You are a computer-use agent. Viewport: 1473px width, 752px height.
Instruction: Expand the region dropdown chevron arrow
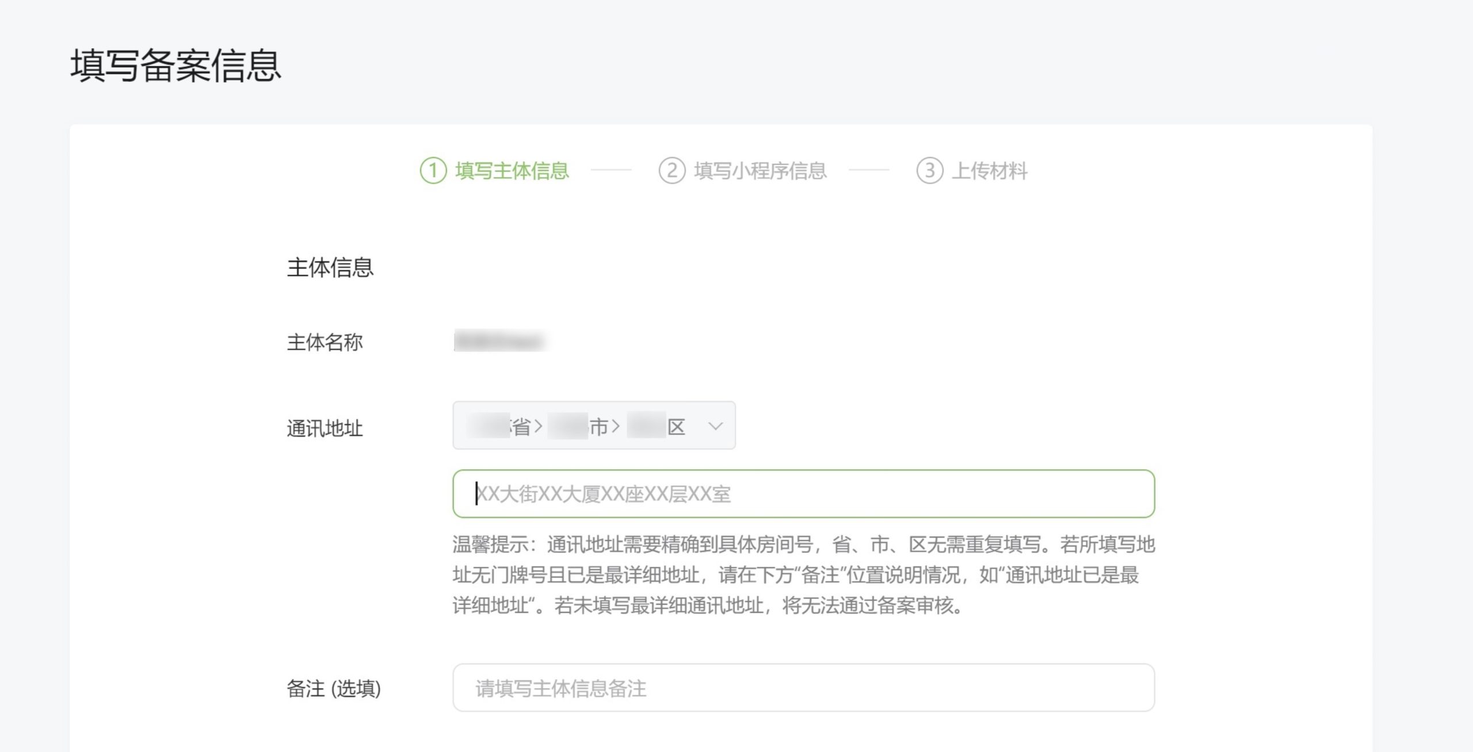(x=715, y=426)
